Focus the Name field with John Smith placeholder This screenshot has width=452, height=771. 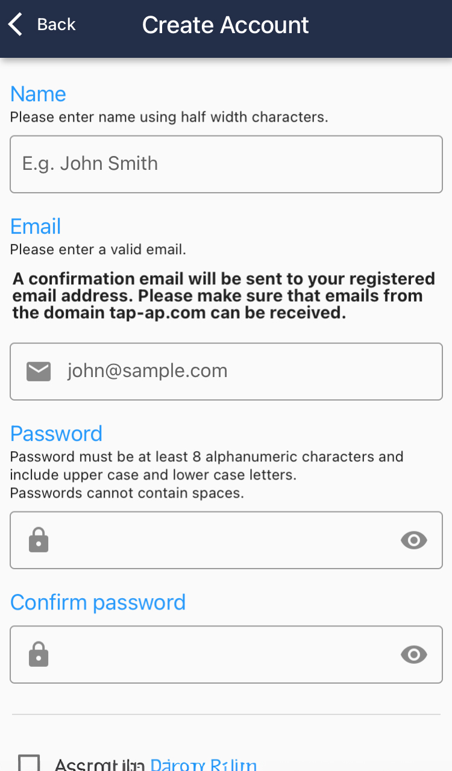tap(226, 164)
